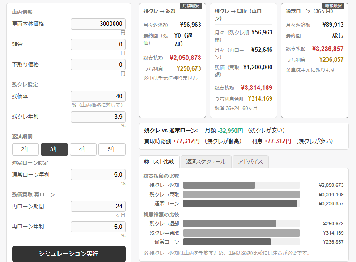Open the 返済スケジュール tab
Screen dimensions: 356x262
(x=206, y=161)
